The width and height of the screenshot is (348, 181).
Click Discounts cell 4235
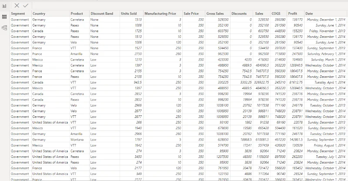pos(248,60)
